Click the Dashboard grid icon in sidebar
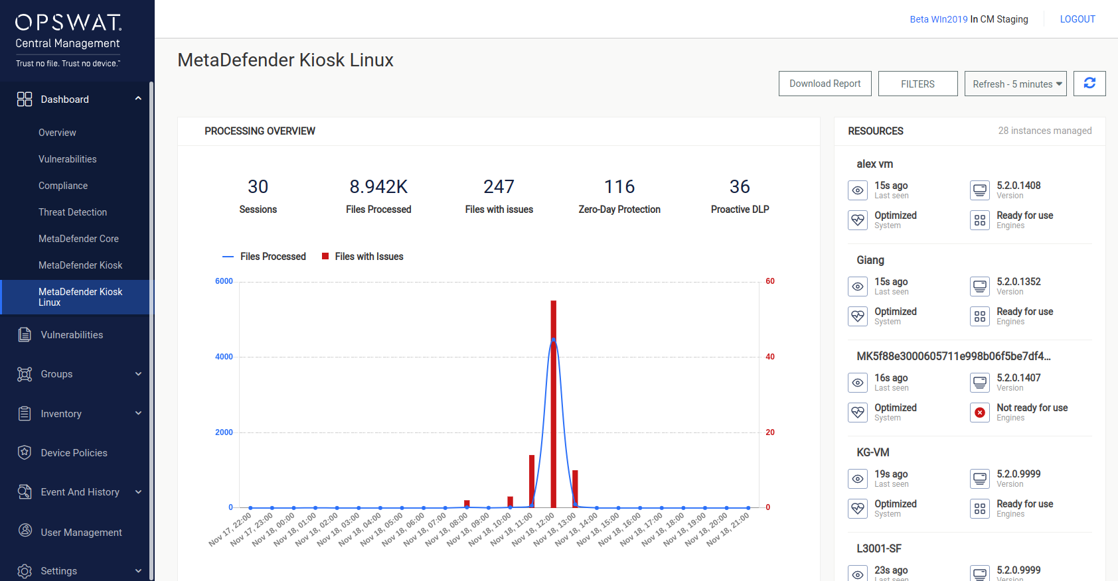The width and height of the screenshot is (1118, 581). pyautogui.click(x=25, y=99)
